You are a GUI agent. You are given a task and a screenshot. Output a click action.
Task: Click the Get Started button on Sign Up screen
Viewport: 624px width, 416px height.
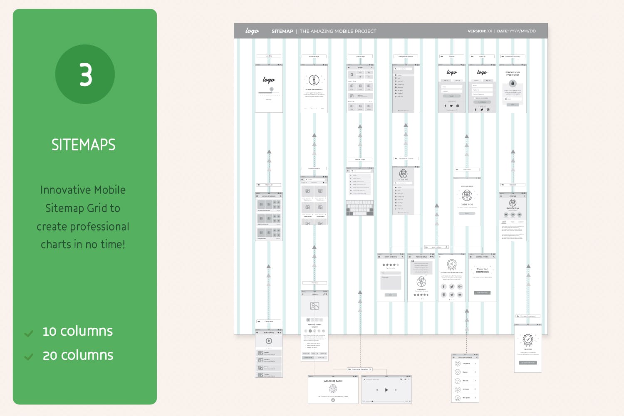coord(482,102)
